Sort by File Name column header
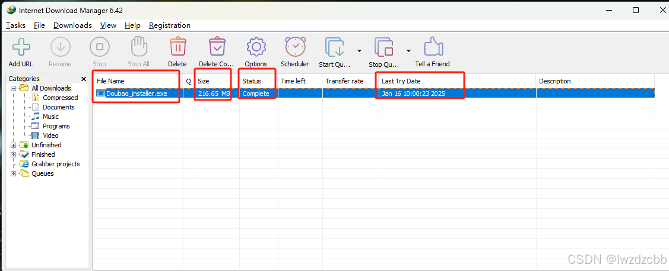The width and height of the screenshot is (669, 271). (x=138, y=81)
